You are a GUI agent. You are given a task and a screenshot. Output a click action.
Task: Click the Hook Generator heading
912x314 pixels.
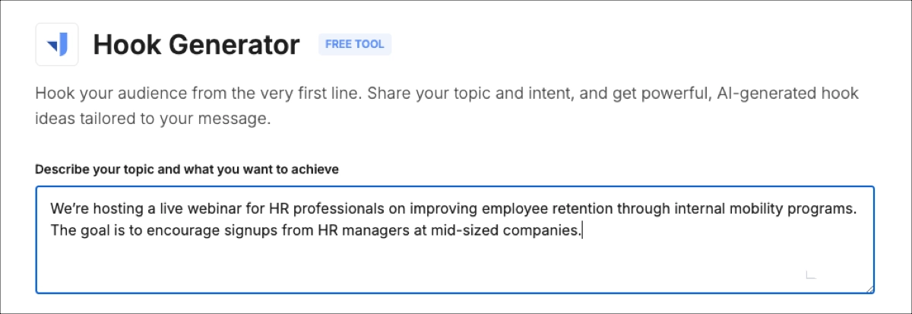(x=196, y=45)
